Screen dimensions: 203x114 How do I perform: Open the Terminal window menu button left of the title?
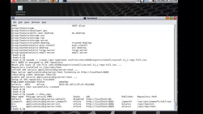pos(13,18)
